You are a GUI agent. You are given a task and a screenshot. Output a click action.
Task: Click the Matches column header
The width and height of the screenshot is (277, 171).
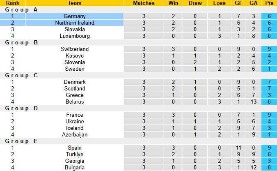[144, 3]
